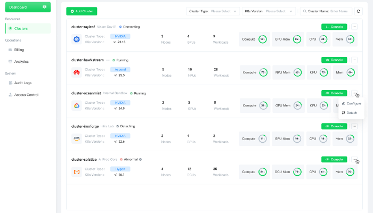
Task: Open the more options menu for cluster-rayleaf
Action: click(x=354, y=27)
